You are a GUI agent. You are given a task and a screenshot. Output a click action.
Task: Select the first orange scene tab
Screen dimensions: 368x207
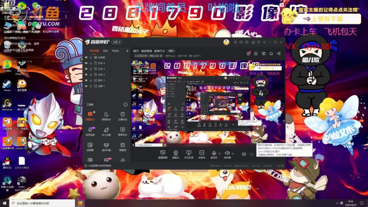[x=94, y=51]
